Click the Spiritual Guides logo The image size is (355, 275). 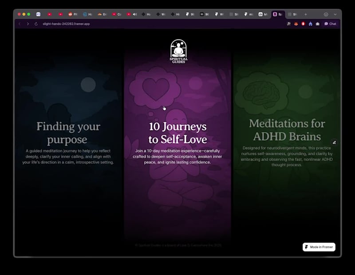179,51
